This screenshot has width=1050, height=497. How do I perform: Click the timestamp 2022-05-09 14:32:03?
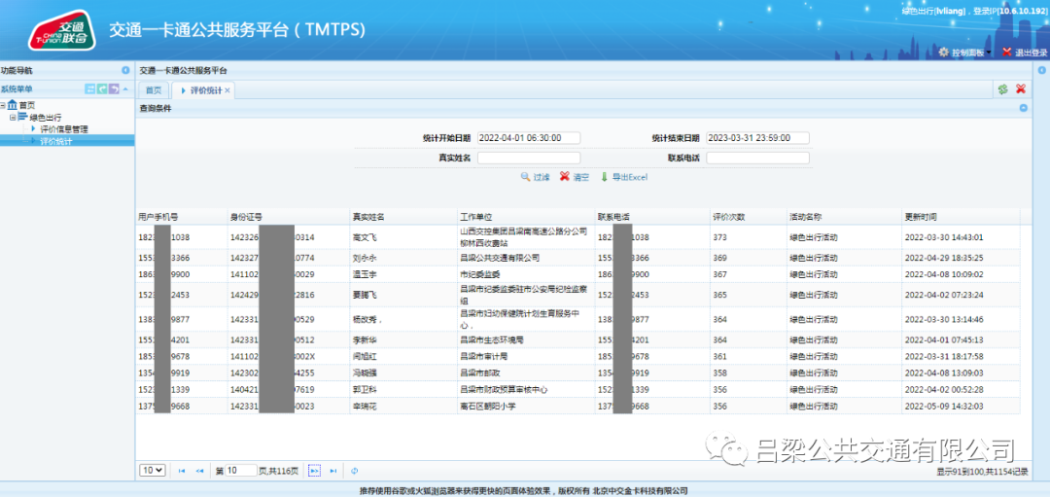pyautogui.click(x=943, y=406)
